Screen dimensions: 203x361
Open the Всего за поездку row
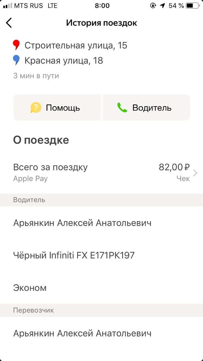coord(85,172)
